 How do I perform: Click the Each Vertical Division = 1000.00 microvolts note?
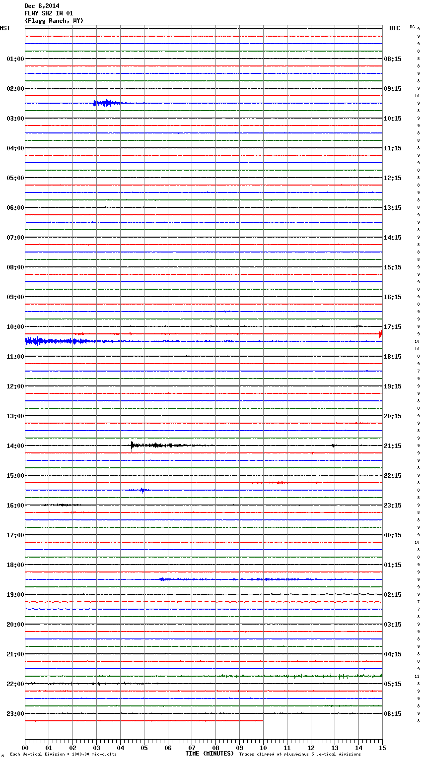pyautogui.click(x=63, y=755)
